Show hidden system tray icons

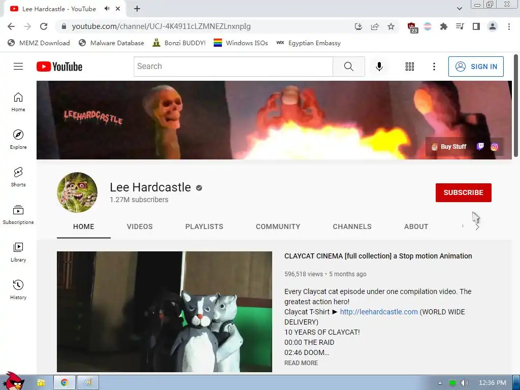click(440, 383)
